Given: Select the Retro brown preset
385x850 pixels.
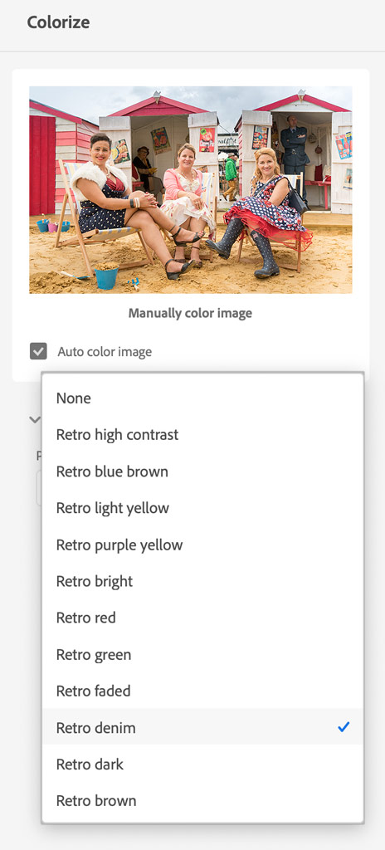Looking at the screenshot, I should tap(202, 801).
